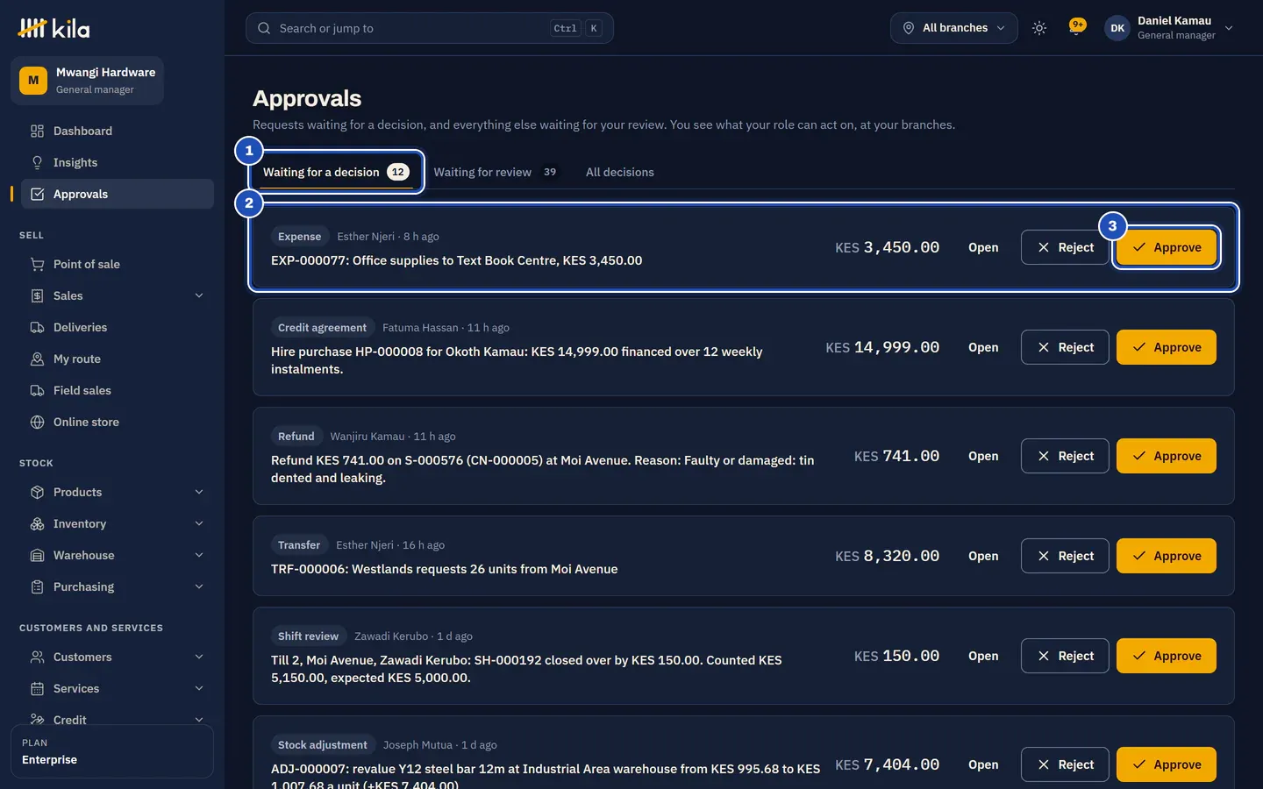Click the Deliveries truck icon
Viewport: 1263px width, 789px height.
(37, 327)
